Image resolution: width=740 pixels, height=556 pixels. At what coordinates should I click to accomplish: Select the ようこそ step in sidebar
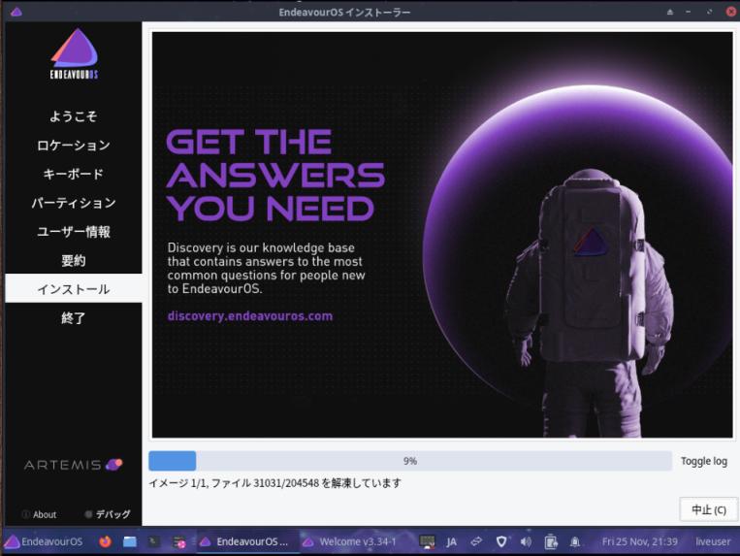pyautogui.click(x=73, y=116)
